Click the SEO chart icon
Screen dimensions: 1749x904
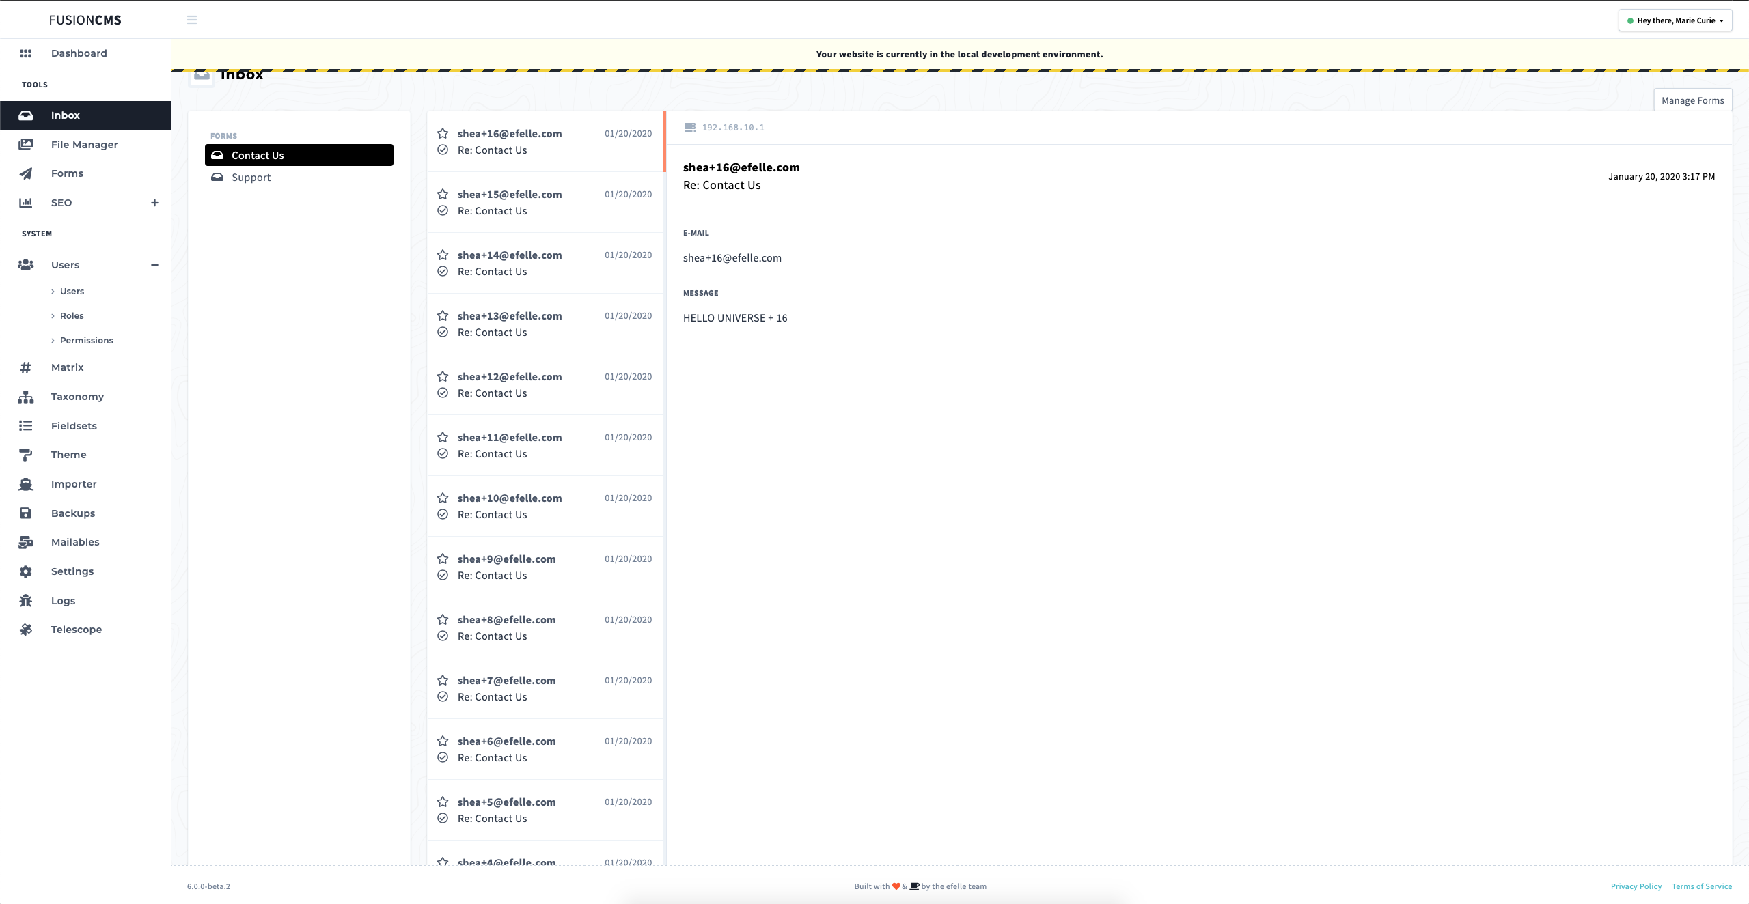click(26, 203)
